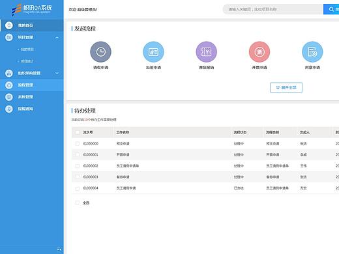
Task: Open the seal-use request document icon
Action: (x=312, y=52)
